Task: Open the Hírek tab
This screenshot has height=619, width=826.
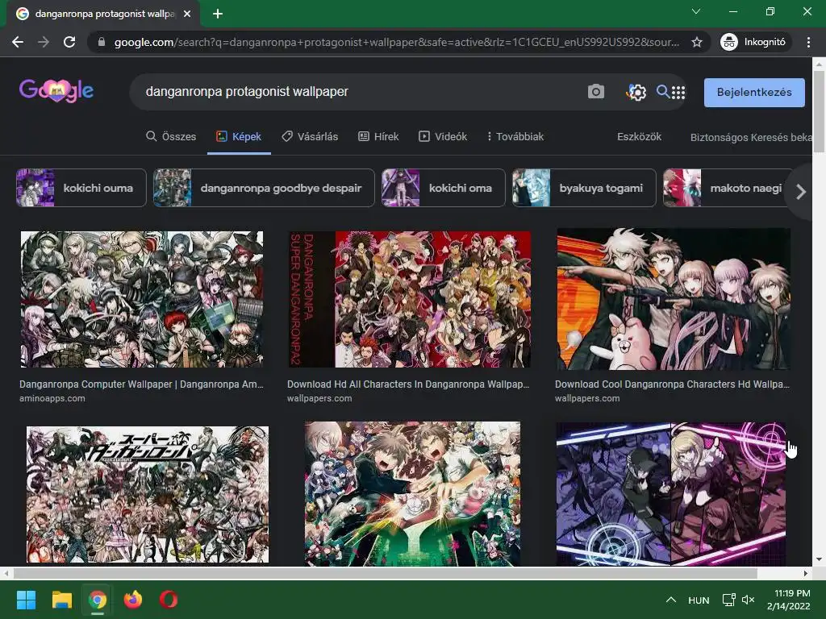Action: pos(378,136)
